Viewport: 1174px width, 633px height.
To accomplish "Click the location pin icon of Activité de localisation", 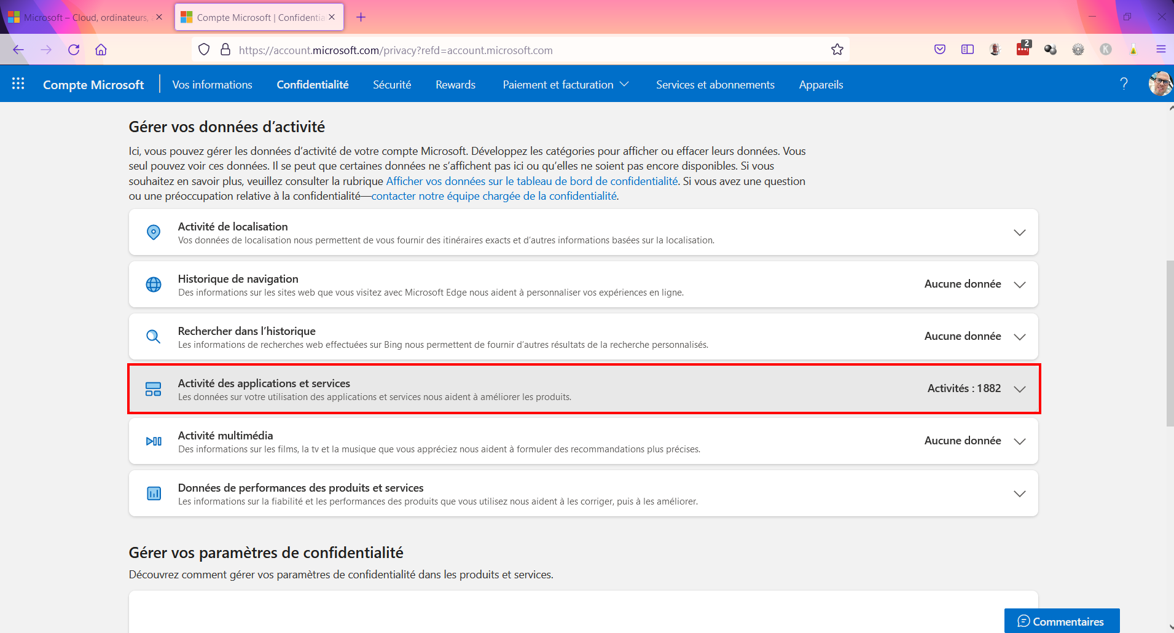I will click(x=154, y=232).
